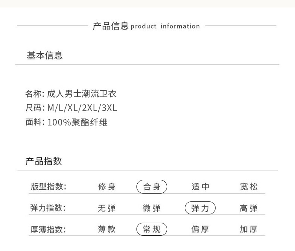
Task: Click the 厚薄指数 row label
Action: click(x=48, y=229)
